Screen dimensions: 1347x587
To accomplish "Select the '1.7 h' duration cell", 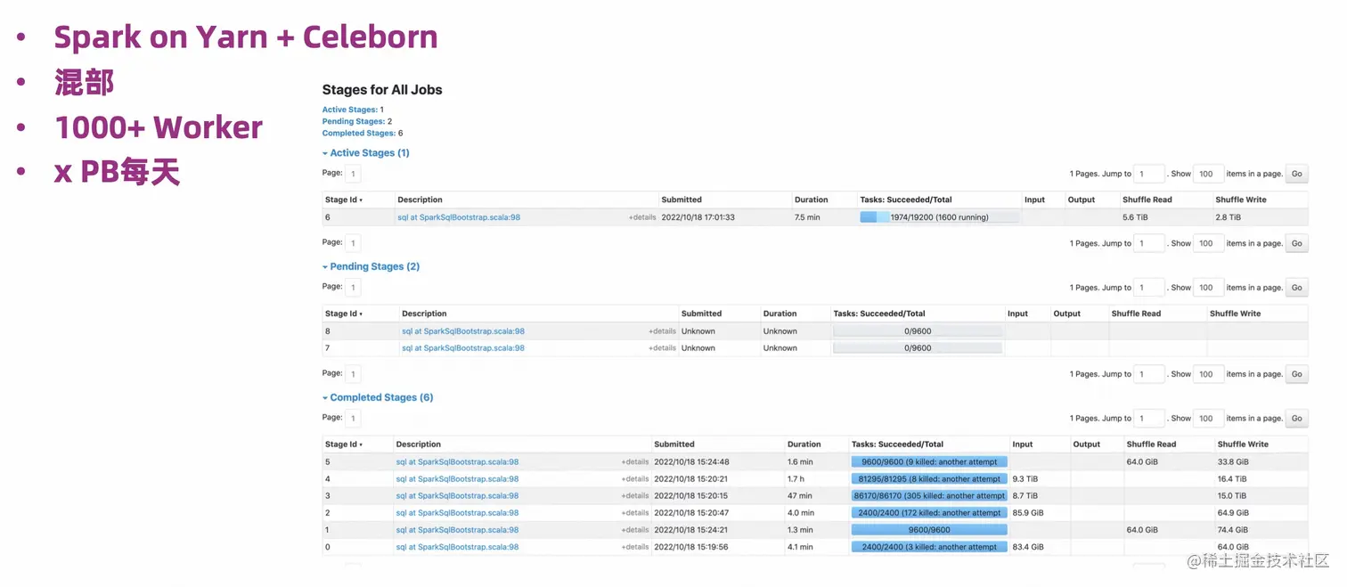I will [x=796, y=479].
